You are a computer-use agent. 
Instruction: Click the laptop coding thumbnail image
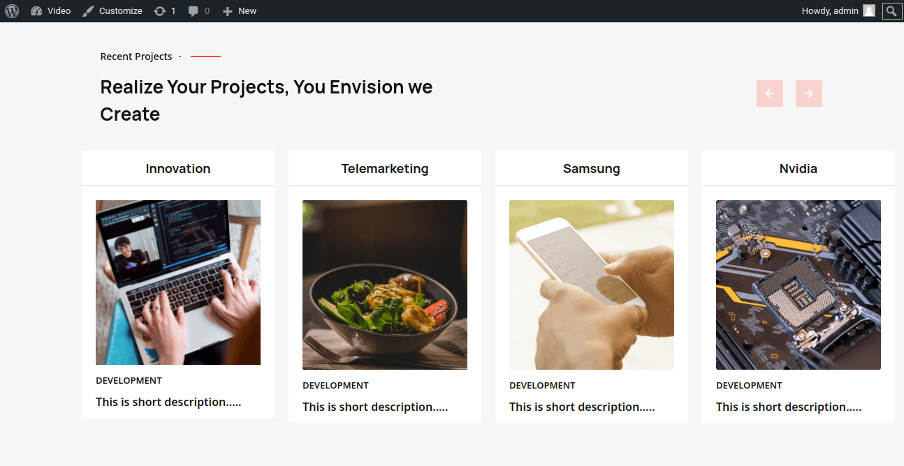(178, 283)
